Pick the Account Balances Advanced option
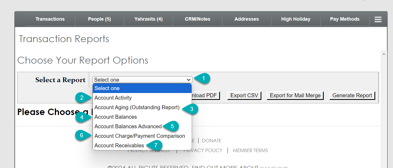Image resolution: width=393 pixels, height=168 pixels. pos(128,126)
